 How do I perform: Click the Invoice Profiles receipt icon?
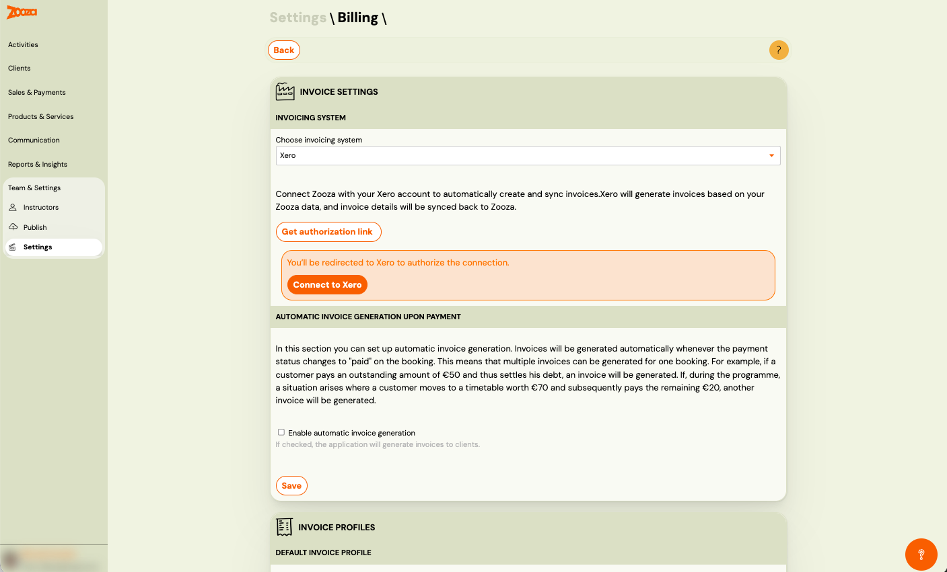[x=285, y=527]
